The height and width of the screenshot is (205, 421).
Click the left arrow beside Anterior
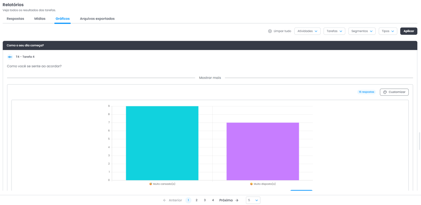coord(164,200)
